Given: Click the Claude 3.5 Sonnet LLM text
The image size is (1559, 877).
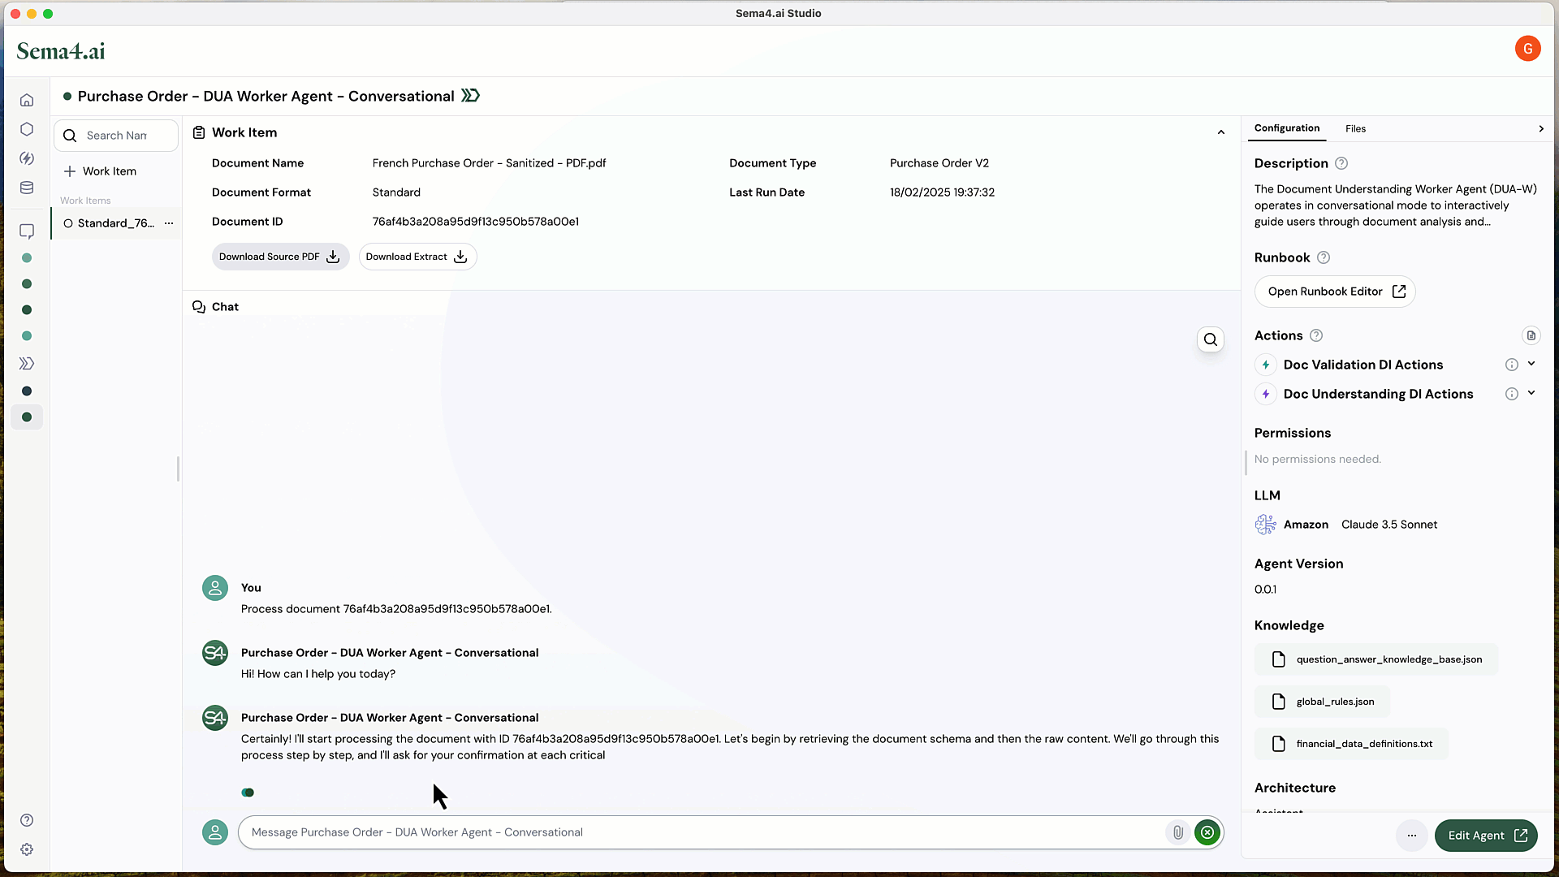Looking at the screenshot, I should pos(1388,525).
